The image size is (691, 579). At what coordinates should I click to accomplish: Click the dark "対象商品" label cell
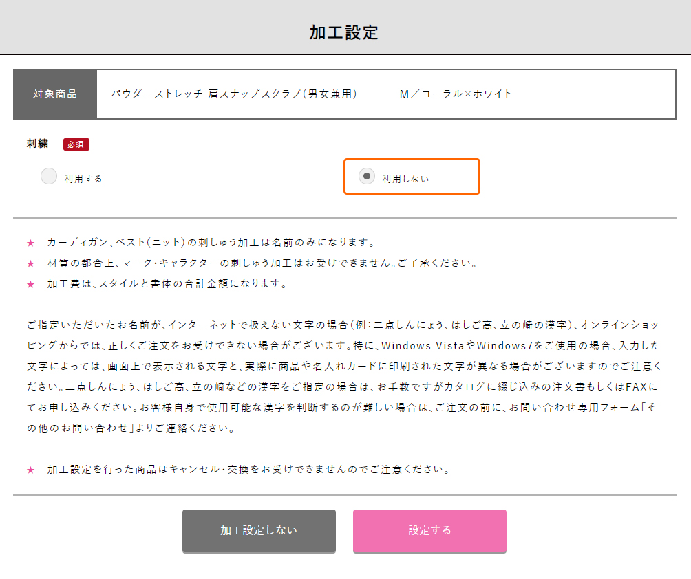[55, 94]
